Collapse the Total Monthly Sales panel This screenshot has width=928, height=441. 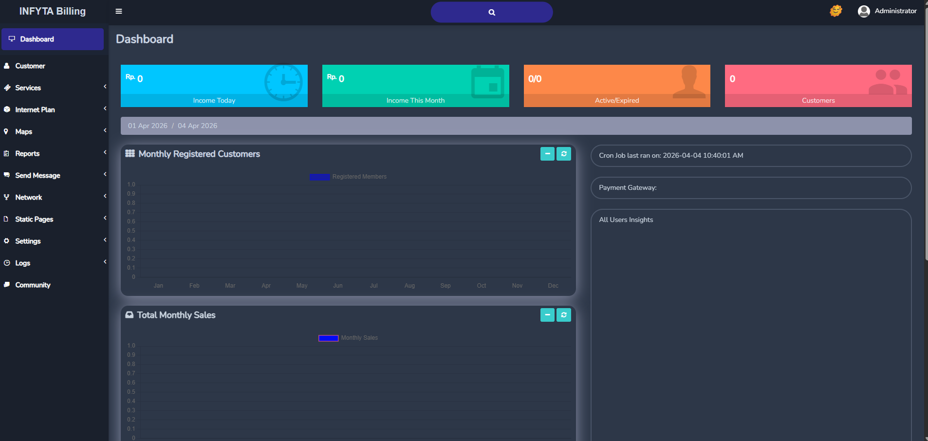point(547,315)
